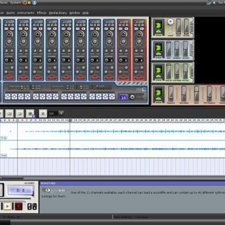Adjust the resonance slider in peach effect unit
This screenshot has height=225, width=225.
coord(184,94)
